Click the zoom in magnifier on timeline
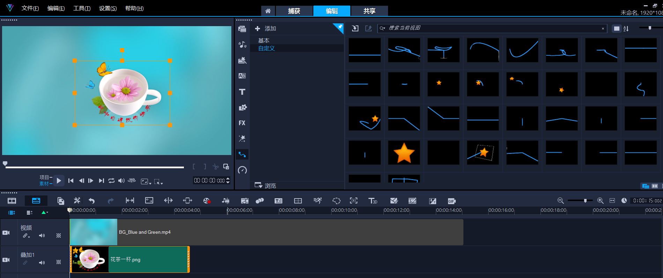 point(600,200)
